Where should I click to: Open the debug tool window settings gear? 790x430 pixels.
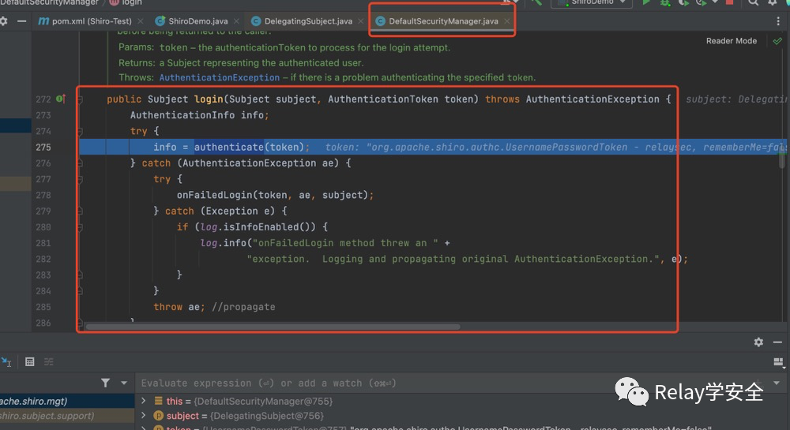coord(758,342)
